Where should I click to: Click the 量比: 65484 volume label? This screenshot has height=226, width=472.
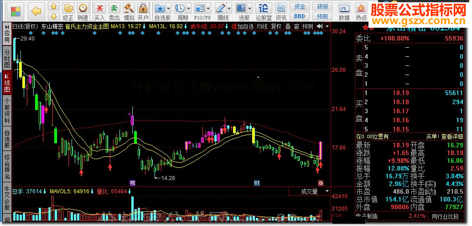pos(112,191)
